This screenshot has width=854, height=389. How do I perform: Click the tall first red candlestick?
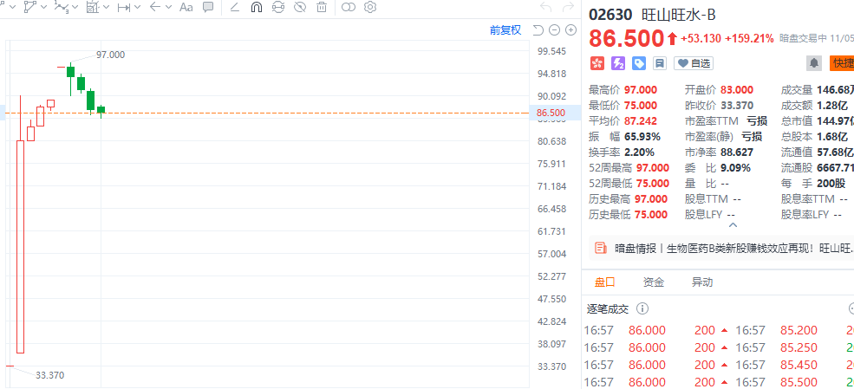[21, 247]
